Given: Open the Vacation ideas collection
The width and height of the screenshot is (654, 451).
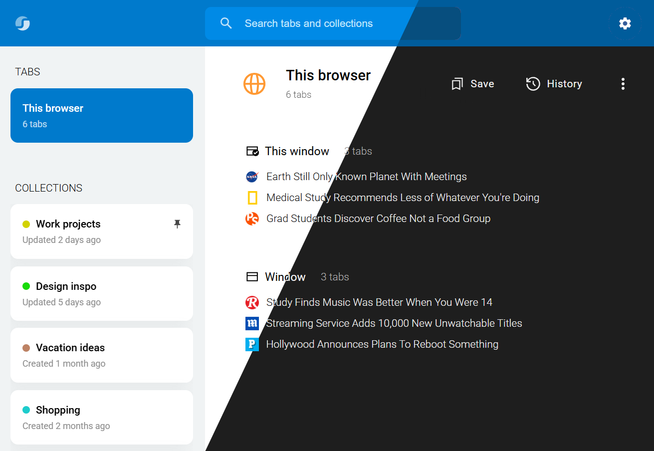Looking at the screenshot, I should coord(102,355).
